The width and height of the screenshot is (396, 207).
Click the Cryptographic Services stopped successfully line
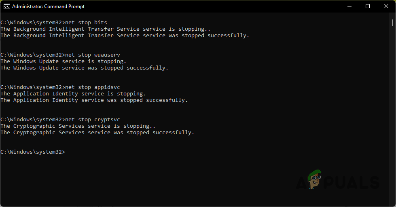click(97, 133)
